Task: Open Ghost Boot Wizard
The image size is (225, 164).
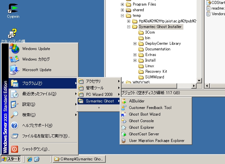Action: pos(144,114)
